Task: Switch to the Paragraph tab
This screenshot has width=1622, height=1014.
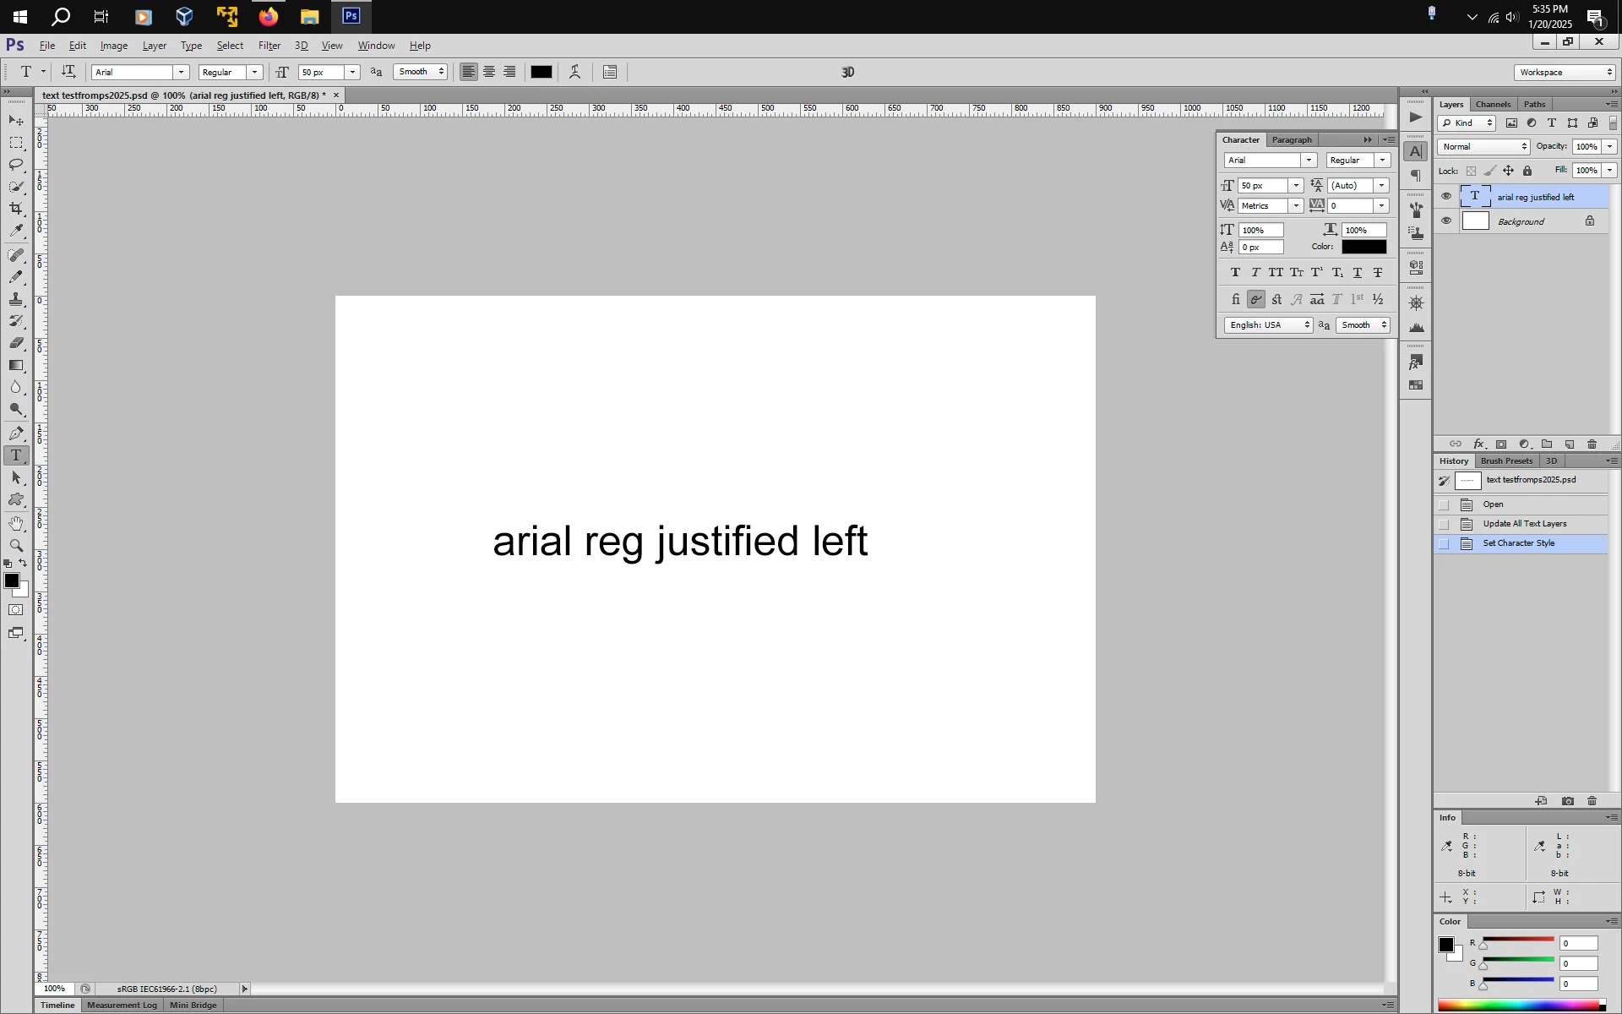Action: [x=1292, y=140]
